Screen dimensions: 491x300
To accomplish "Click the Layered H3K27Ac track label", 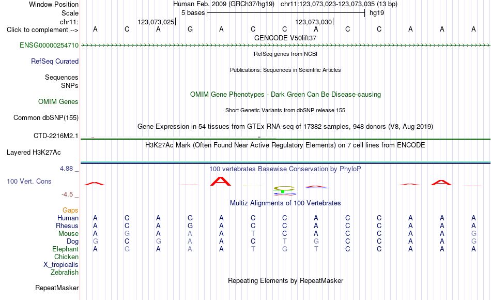I will click(34, 153).
